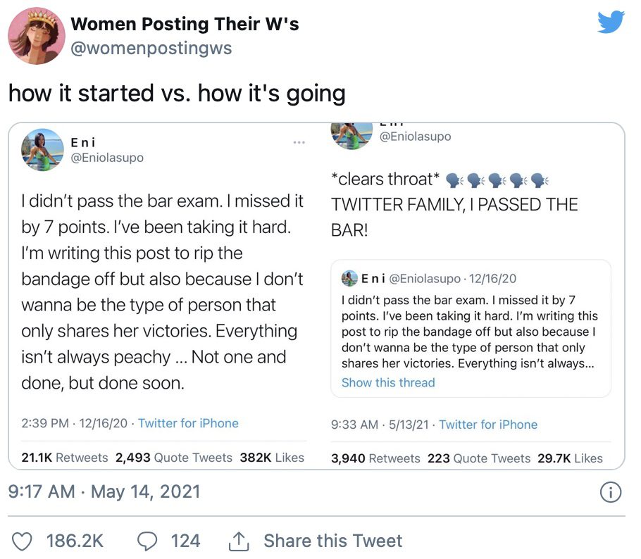View 382K Likes count
The width and height of the screenshot is (641, 559).
[272, 458]
